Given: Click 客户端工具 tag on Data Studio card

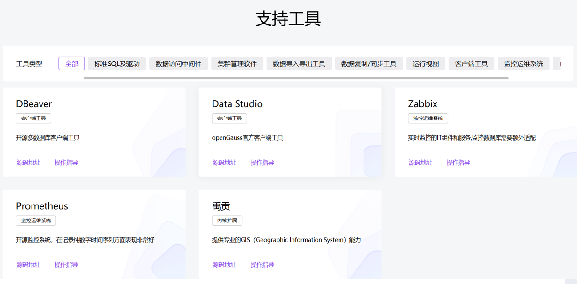Looking at the screenshot, I should coord(229,118).
